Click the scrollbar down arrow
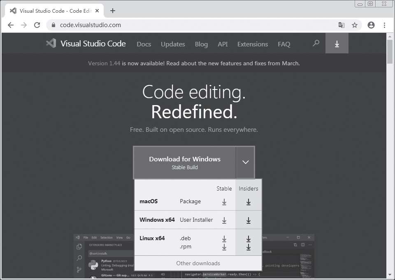 pos(390,275)
